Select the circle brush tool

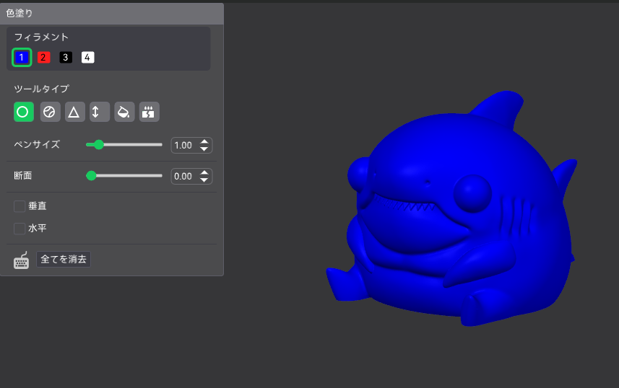point(24,112)
